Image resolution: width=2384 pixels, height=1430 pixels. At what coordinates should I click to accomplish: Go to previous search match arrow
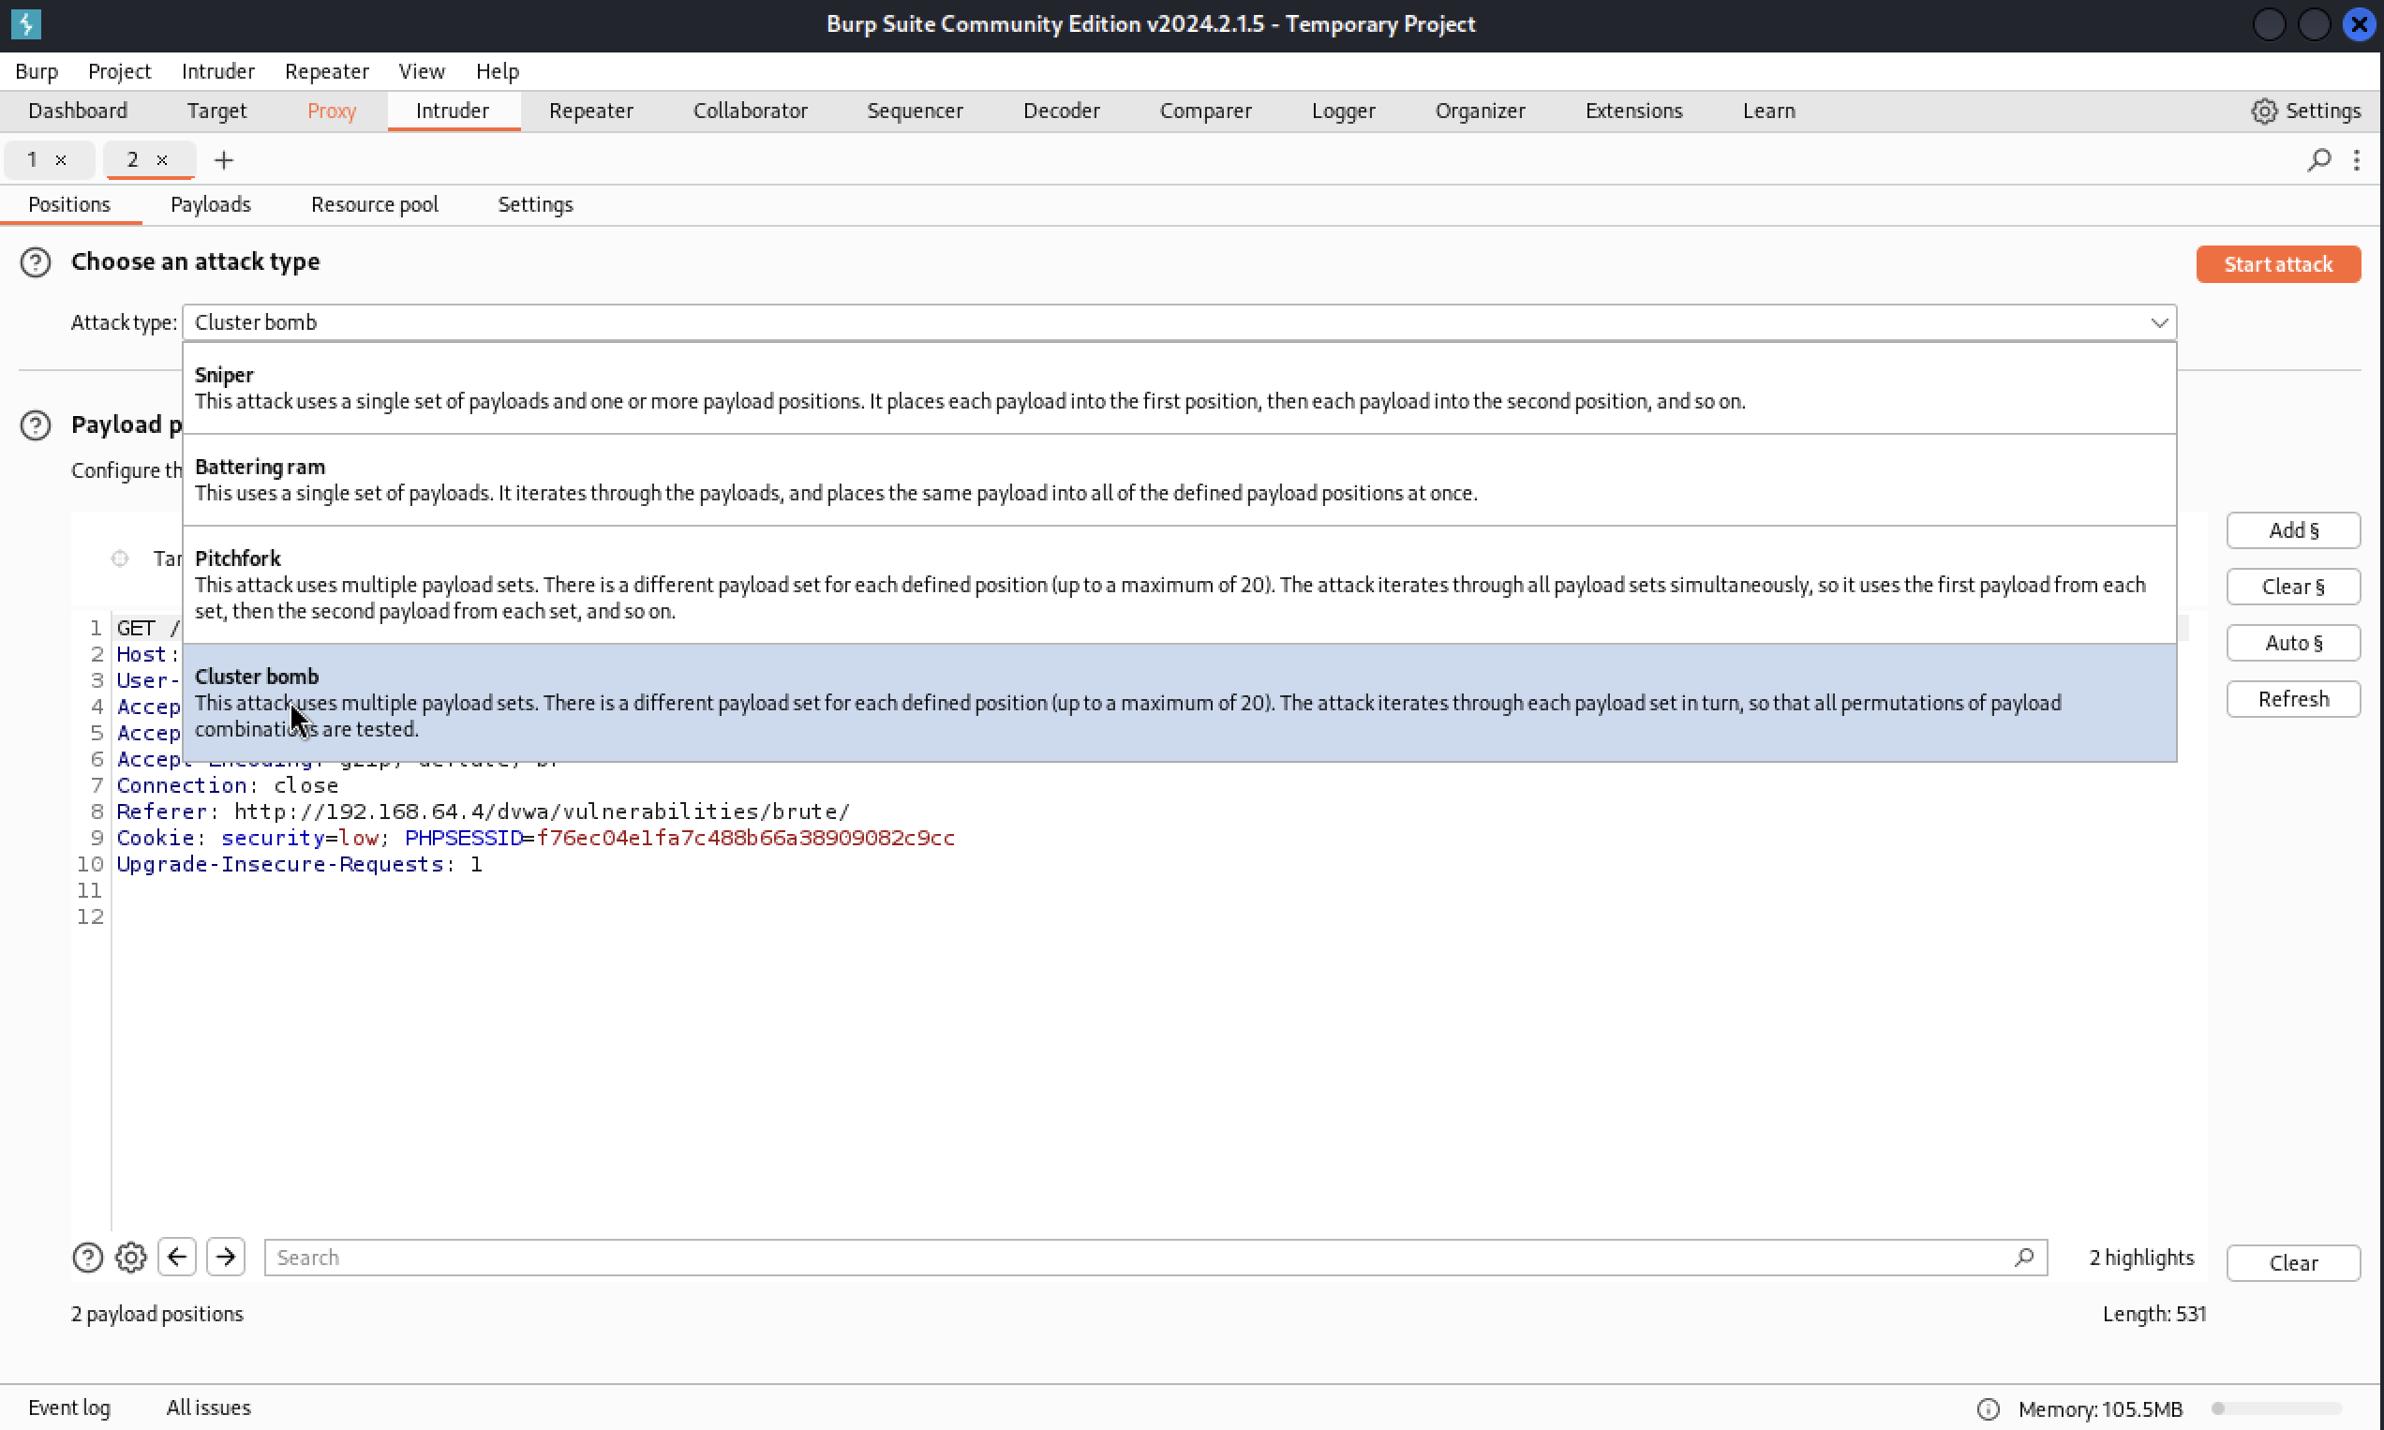(x=177, y=1257)
